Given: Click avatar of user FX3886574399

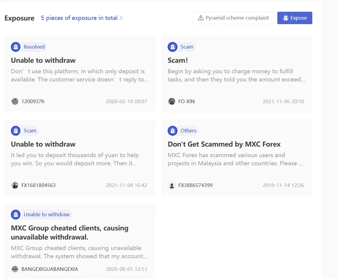Looking at the screenshot, I should [x=172, y=185].
